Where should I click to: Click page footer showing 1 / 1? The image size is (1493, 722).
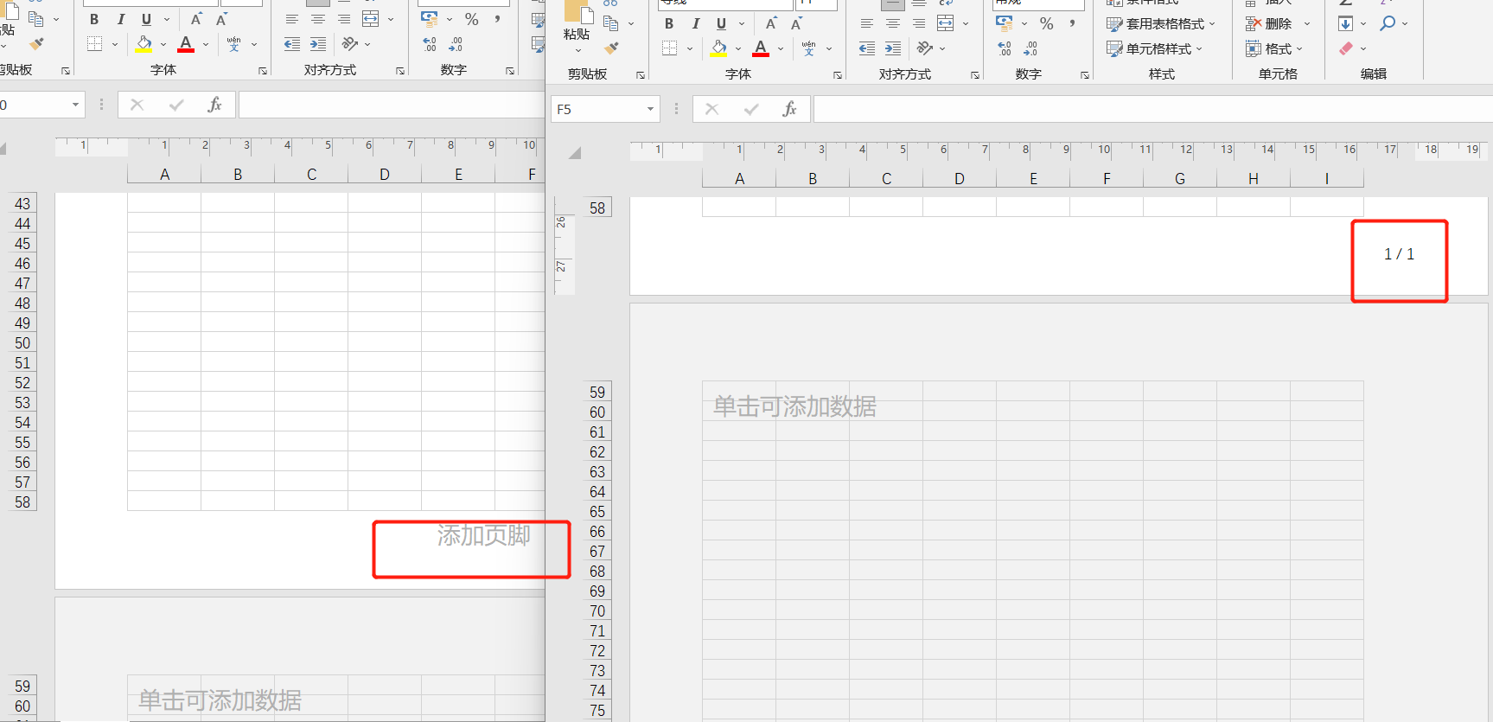[1399, 254]
